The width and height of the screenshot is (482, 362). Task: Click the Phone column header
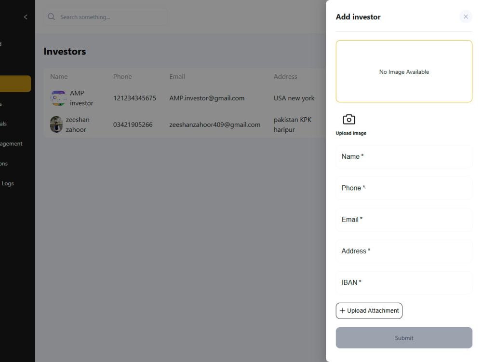point(122,76)
